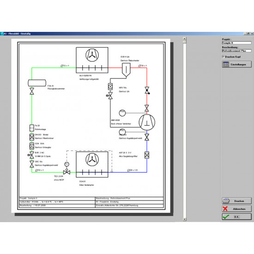The image size is (254, 254).
Task: Click the 'TEX 2-04' valve label
Action: pyautogui.click(x=59, y=176)
